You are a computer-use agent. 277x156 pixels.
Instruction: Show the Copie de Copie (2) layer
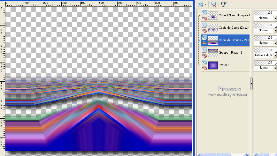[204, 31]
